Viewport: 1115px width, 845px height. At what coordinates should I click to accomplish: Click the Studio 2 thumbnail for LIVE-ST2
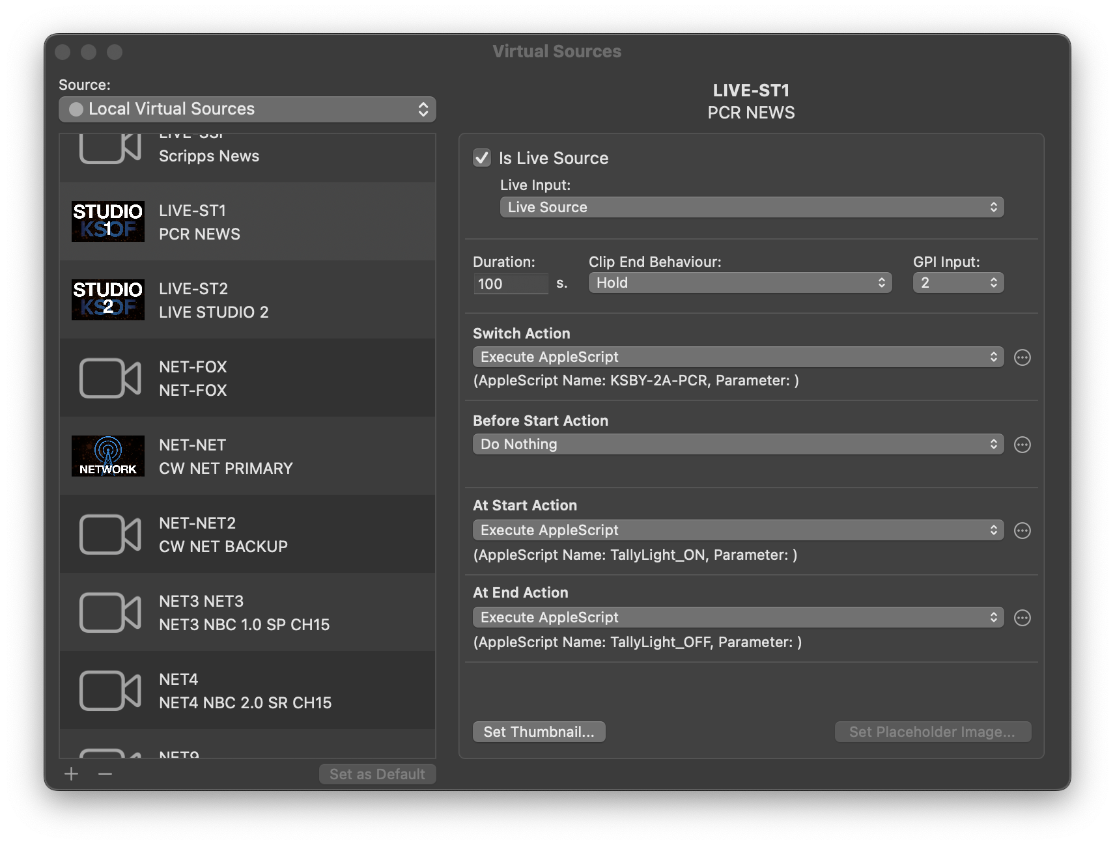tap(108, 299)
